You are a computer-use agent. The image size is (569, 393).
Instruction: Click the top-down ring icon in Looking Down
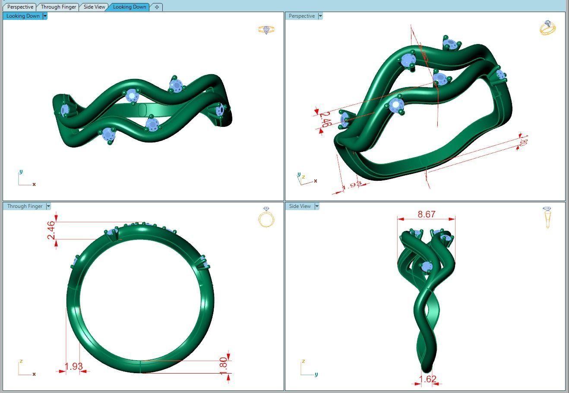(x=266, y=30)
